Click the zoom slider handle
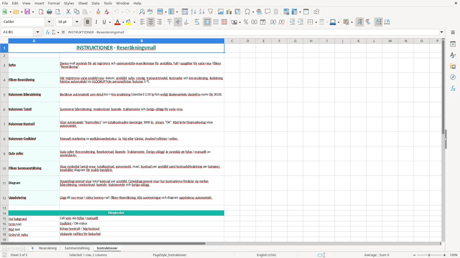The width and height of the screenshot is (460, 258). 429,255
